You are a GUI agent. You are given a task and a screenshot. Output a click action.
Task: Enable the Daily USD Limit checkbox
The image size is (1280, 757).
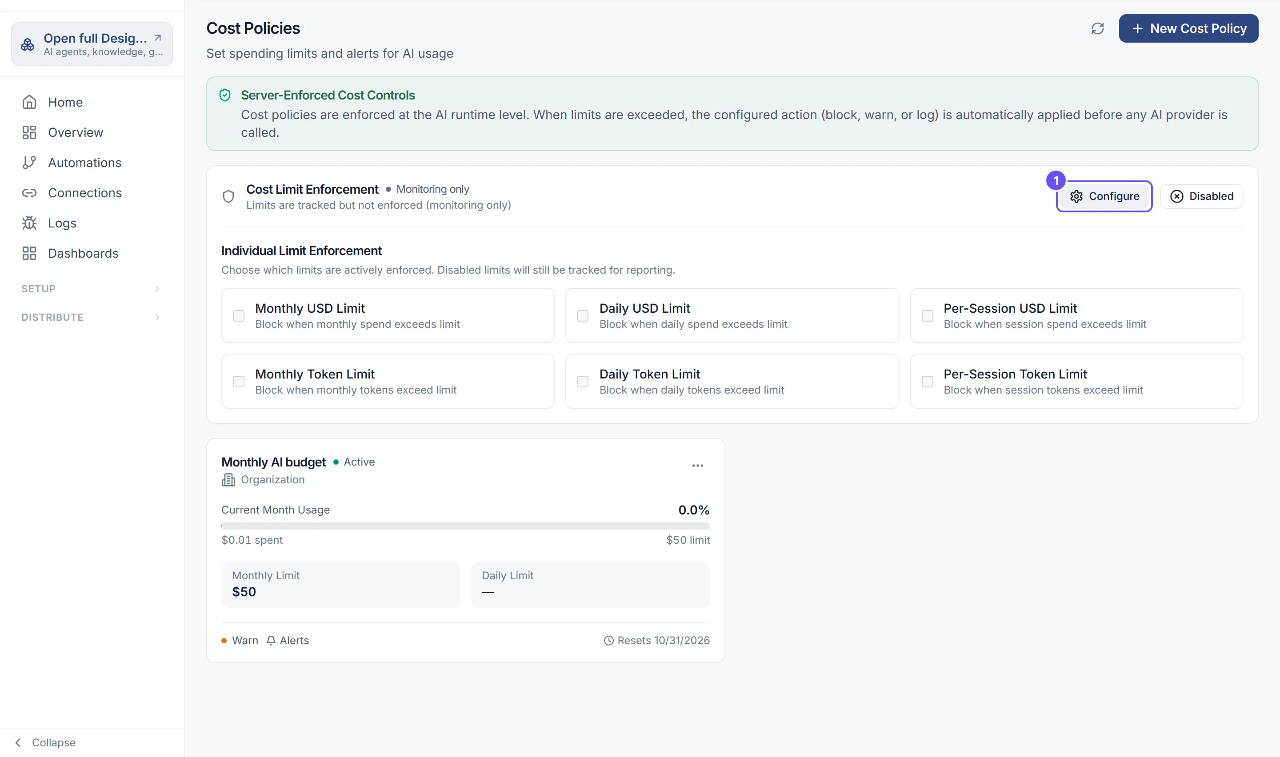pyautogui.click(x=583, y=316)
